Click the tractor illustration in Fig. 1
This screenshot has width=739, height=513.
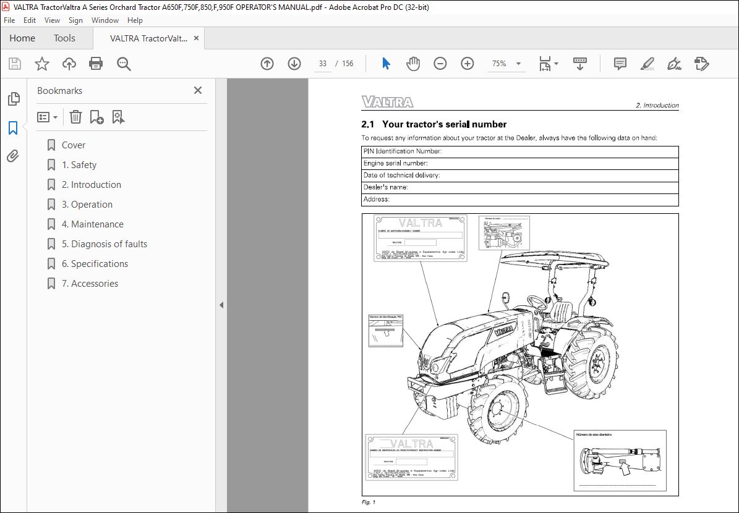coord(514,349)
